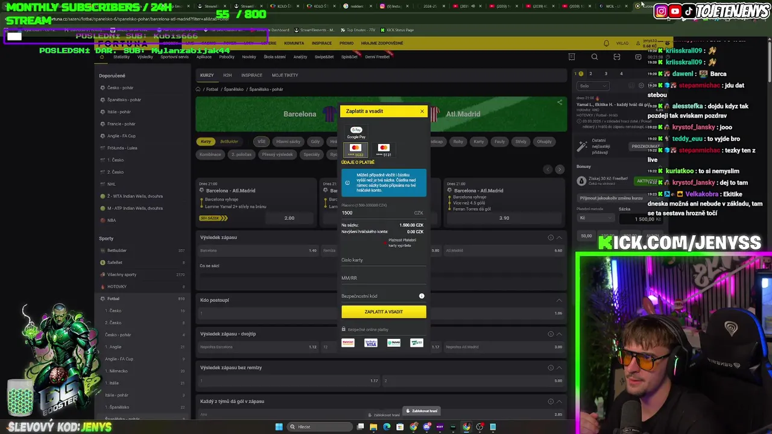Switch to the MOJE TIKETY tab

coord(285,75)
